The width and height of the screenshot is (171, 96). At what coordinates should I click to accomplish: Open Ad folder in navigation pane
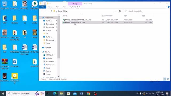pos(47,34)
